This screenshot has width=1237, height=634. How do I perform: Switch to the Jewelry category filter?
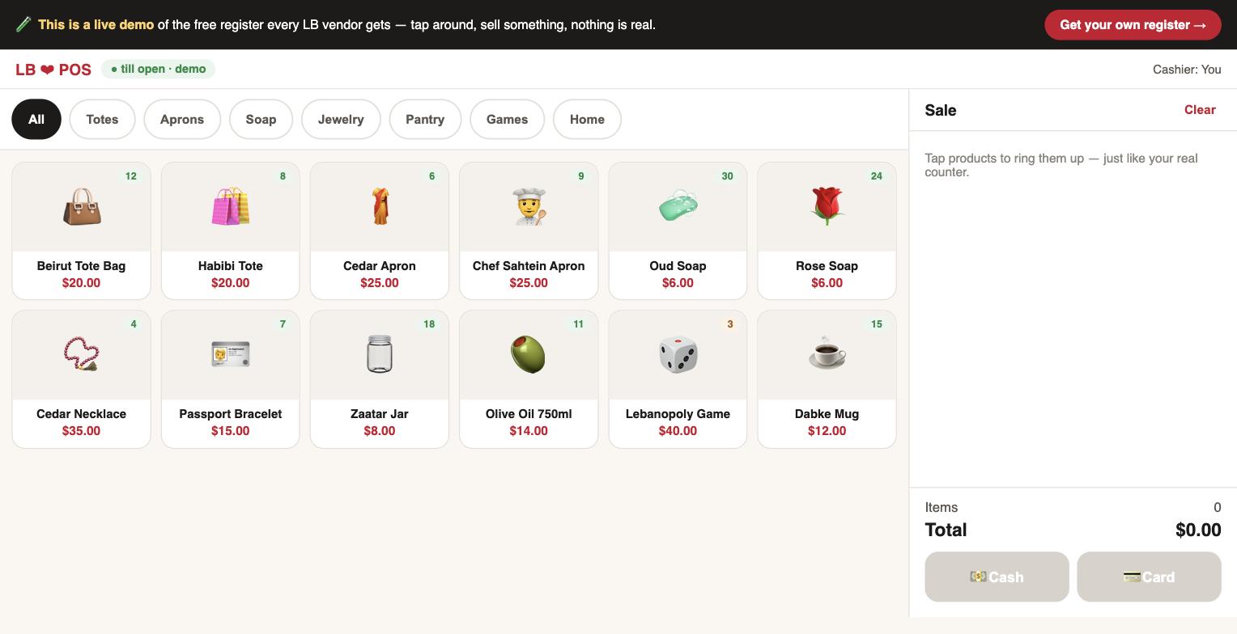[x=341, y=119]
